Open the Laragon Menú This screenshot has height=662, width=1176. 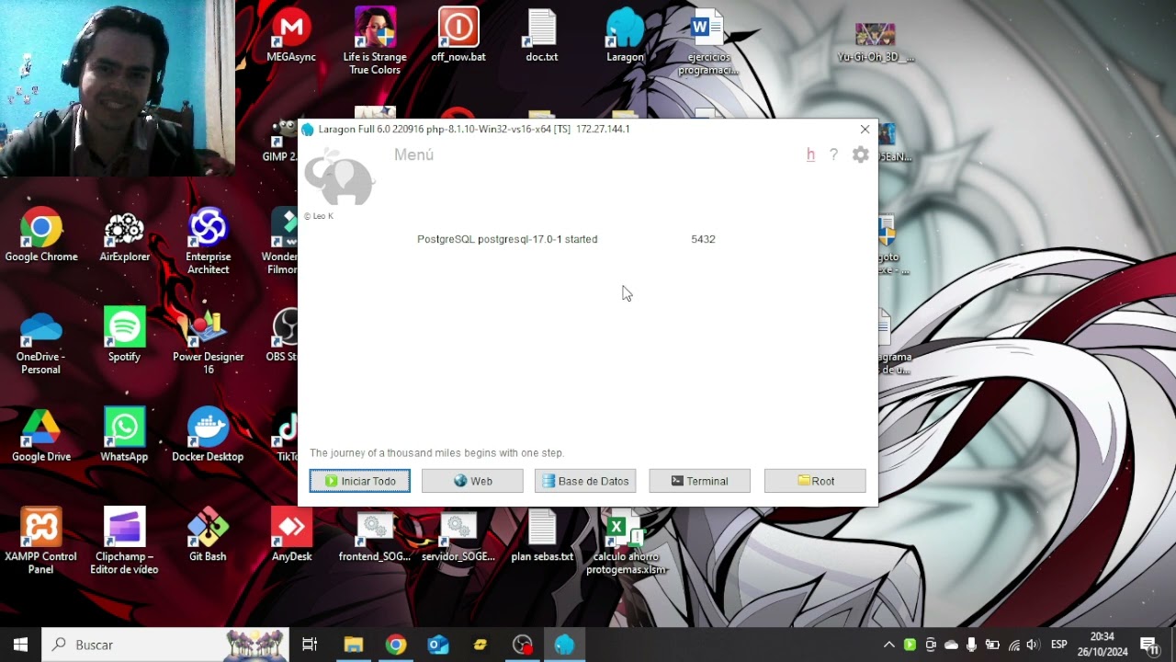(413, 154)
